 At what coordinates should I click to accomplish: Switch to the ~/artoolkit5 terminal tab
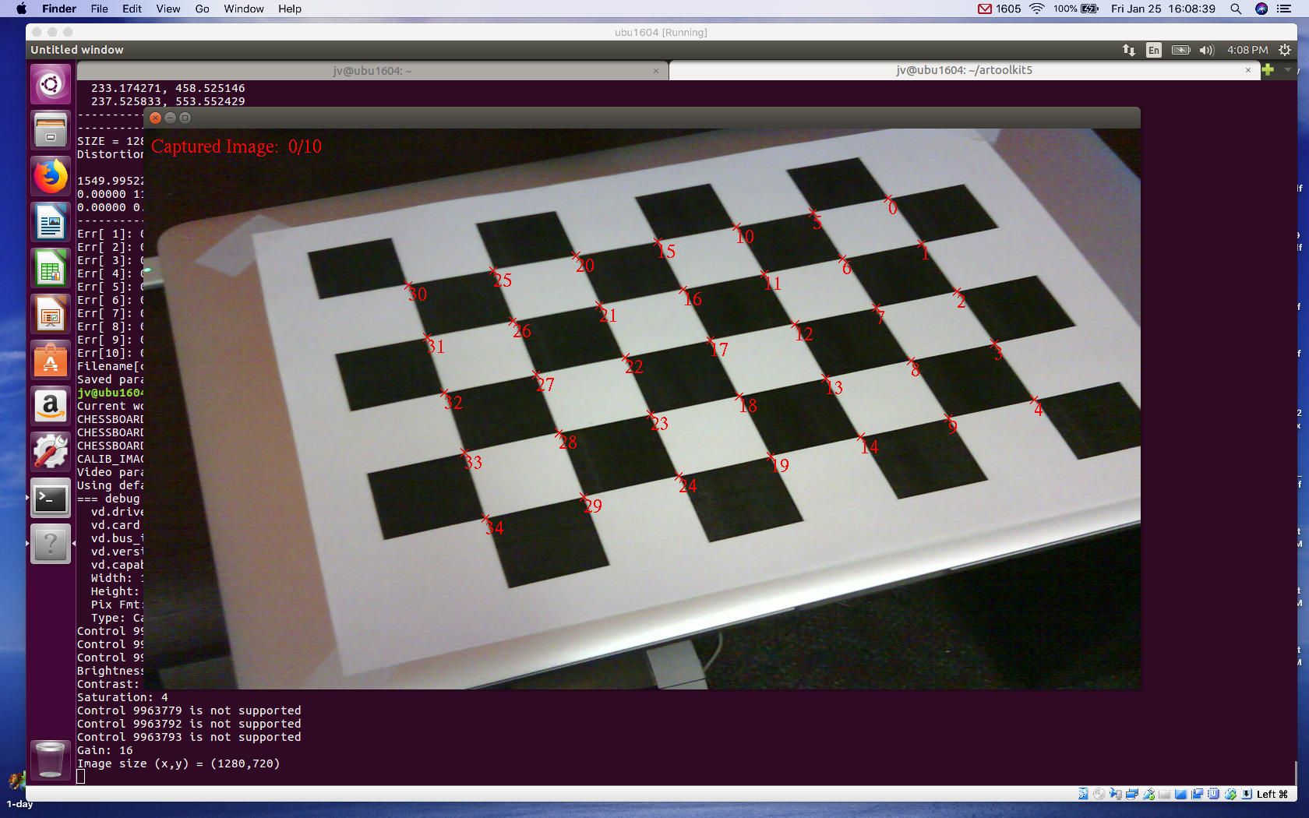[x=964, y=70]
